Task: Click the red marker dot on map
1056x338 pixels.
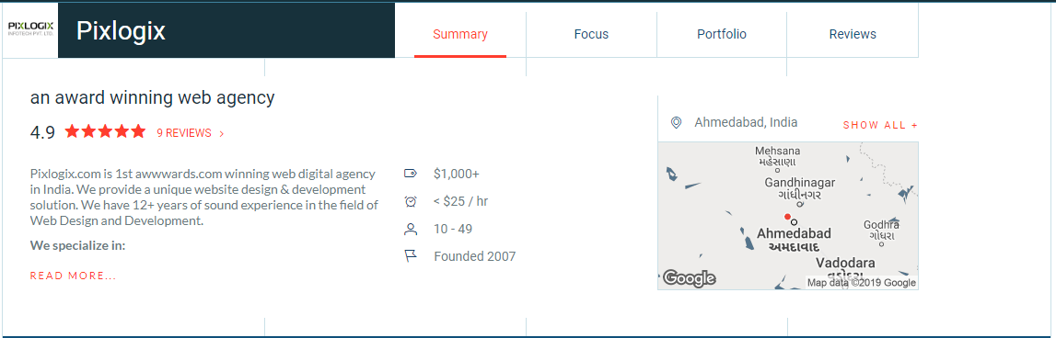Action: [x=786, y=217]
